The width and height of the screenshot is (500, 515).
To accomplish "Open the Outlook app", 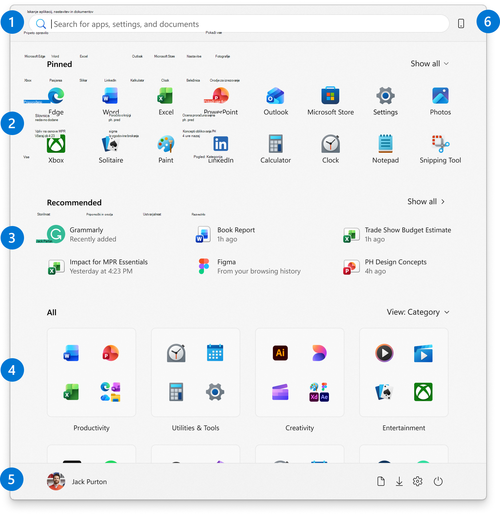I will 275,96.
